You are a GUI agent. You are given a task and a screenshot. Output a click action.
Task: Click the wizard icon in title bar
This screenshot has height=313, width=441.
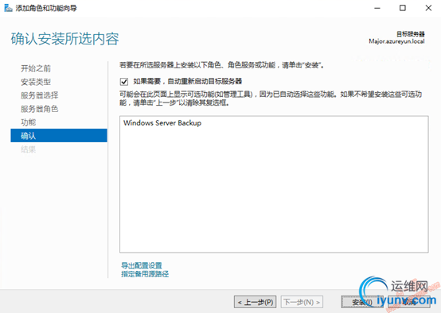[8, 8]
